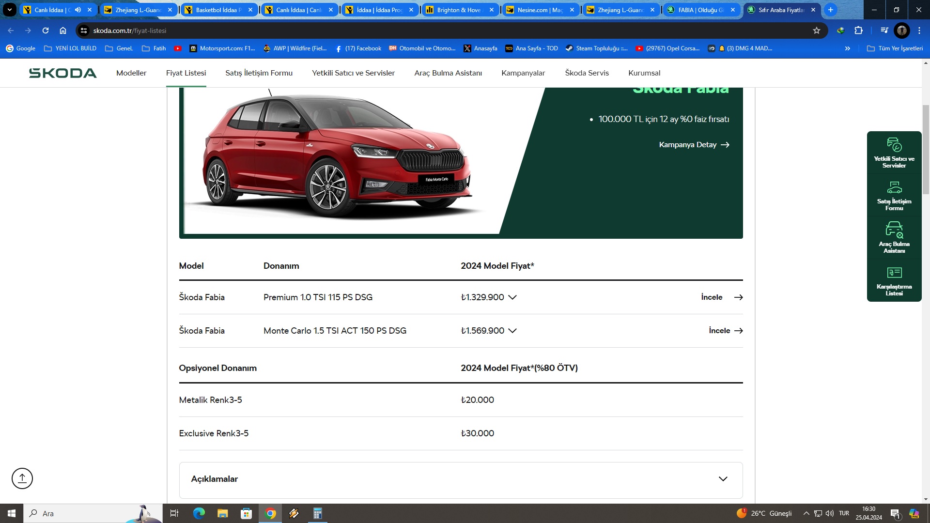The height and width of the screenshot is (523, 930).
Task: Bookmark this page with star icon
Action: click(x=817, y=31)
